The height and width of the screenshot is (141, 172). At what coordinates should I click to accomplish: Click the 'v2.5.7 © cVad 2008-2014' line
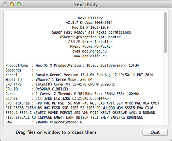(x=89, y=23)
